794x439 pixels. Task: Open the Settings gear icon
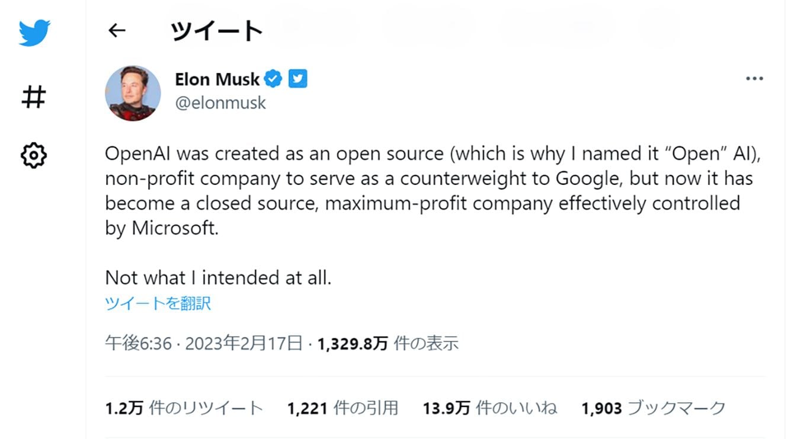pyautogui.click(x=34, y=155)
